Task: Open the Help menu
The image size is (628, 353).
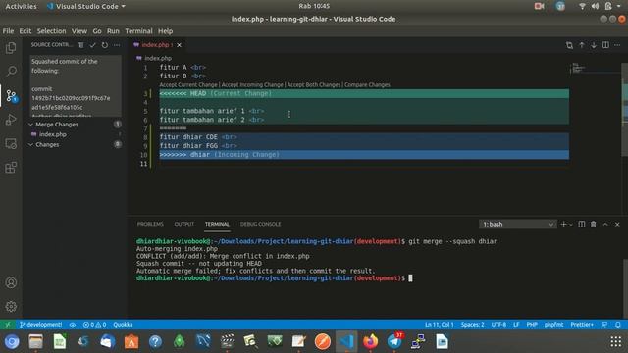Action: pyautogui.click(x=165, y=31)
